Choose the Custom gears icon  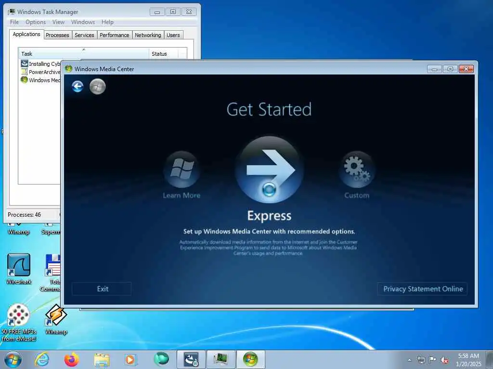point(357,170)
